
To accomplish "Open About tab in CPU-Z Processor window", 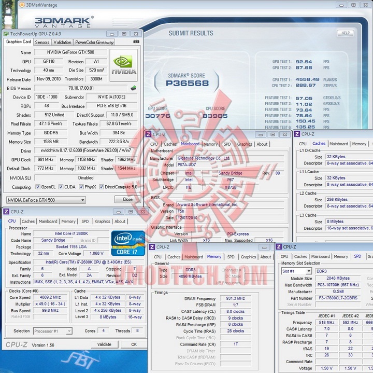I will 120,222.
